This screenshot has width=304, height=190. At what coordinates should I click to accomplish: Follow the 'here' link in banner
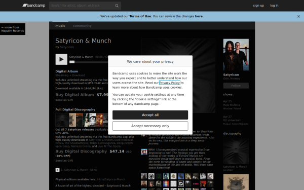(199, 16)
